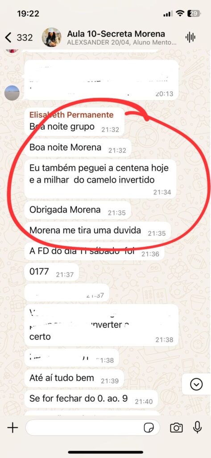Tap the message reading 0177
The image size is (211, 458).
[52, 272]
